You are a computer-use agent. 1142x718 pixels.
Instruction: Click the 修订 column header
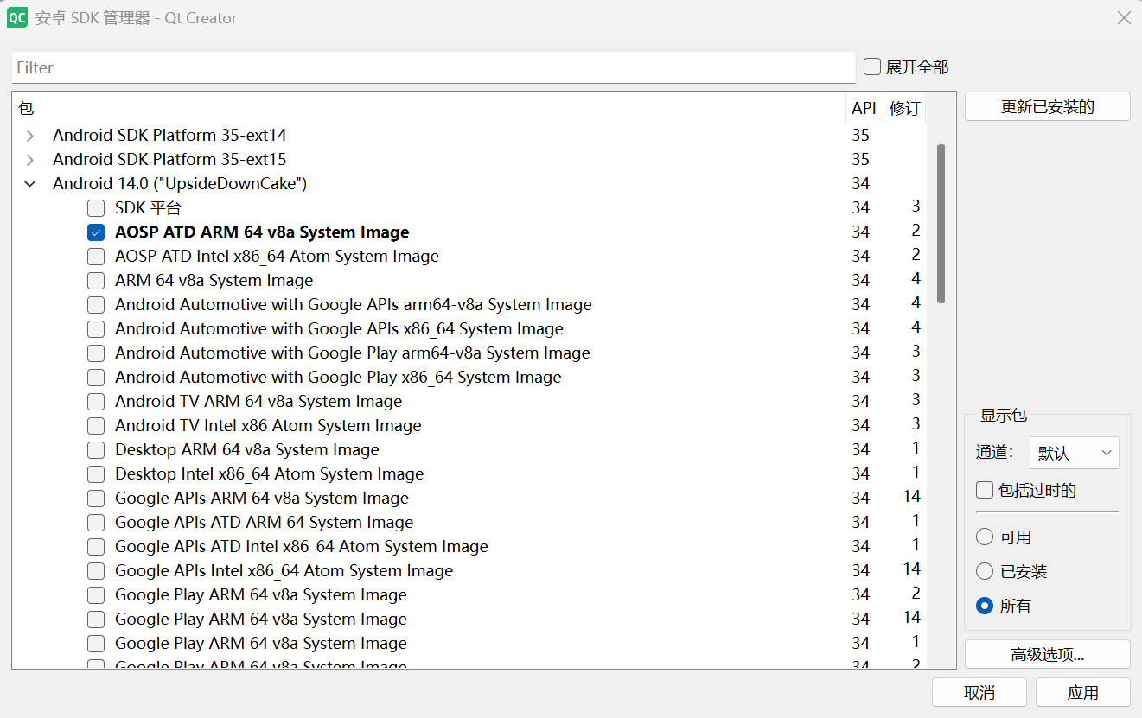pos(904,108)
